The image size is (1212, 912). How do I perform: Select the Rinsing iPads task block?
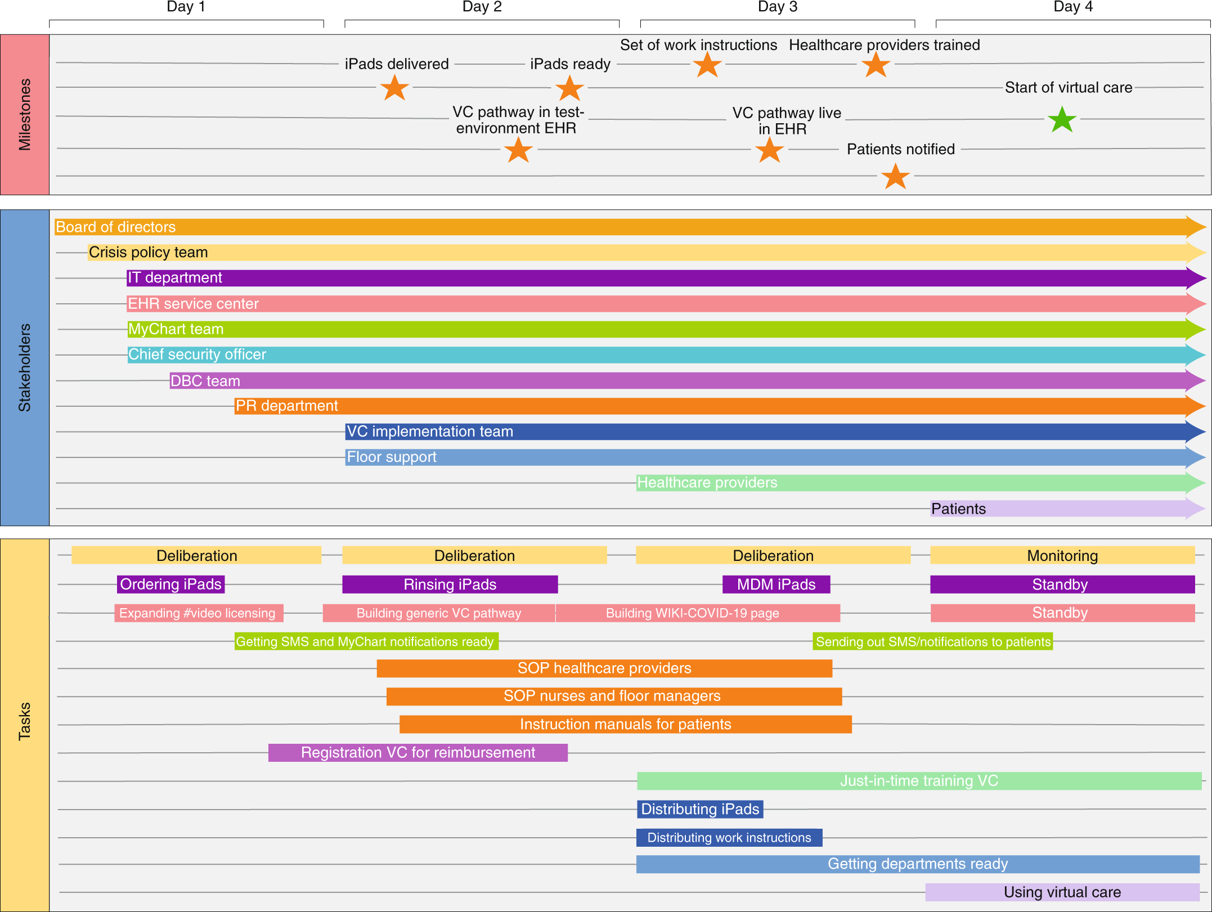click(450, 584)
